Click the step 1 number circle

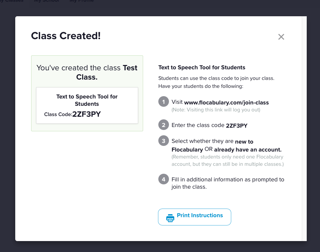pyautogui.click(x=164, y=102)
